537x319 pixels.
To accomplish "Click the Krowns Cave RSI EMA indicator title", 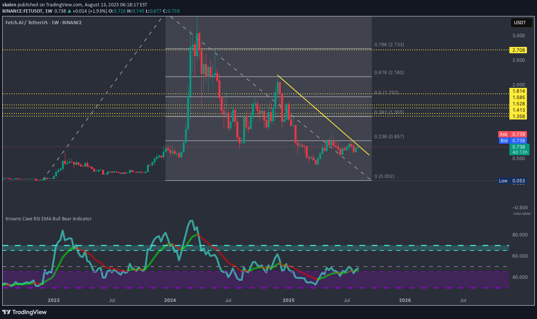I will coord(48,219).
